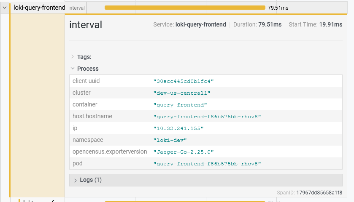Click the SpanID 17967dd85658a1f8 link
354x202 pixels.
coord(319,192)
